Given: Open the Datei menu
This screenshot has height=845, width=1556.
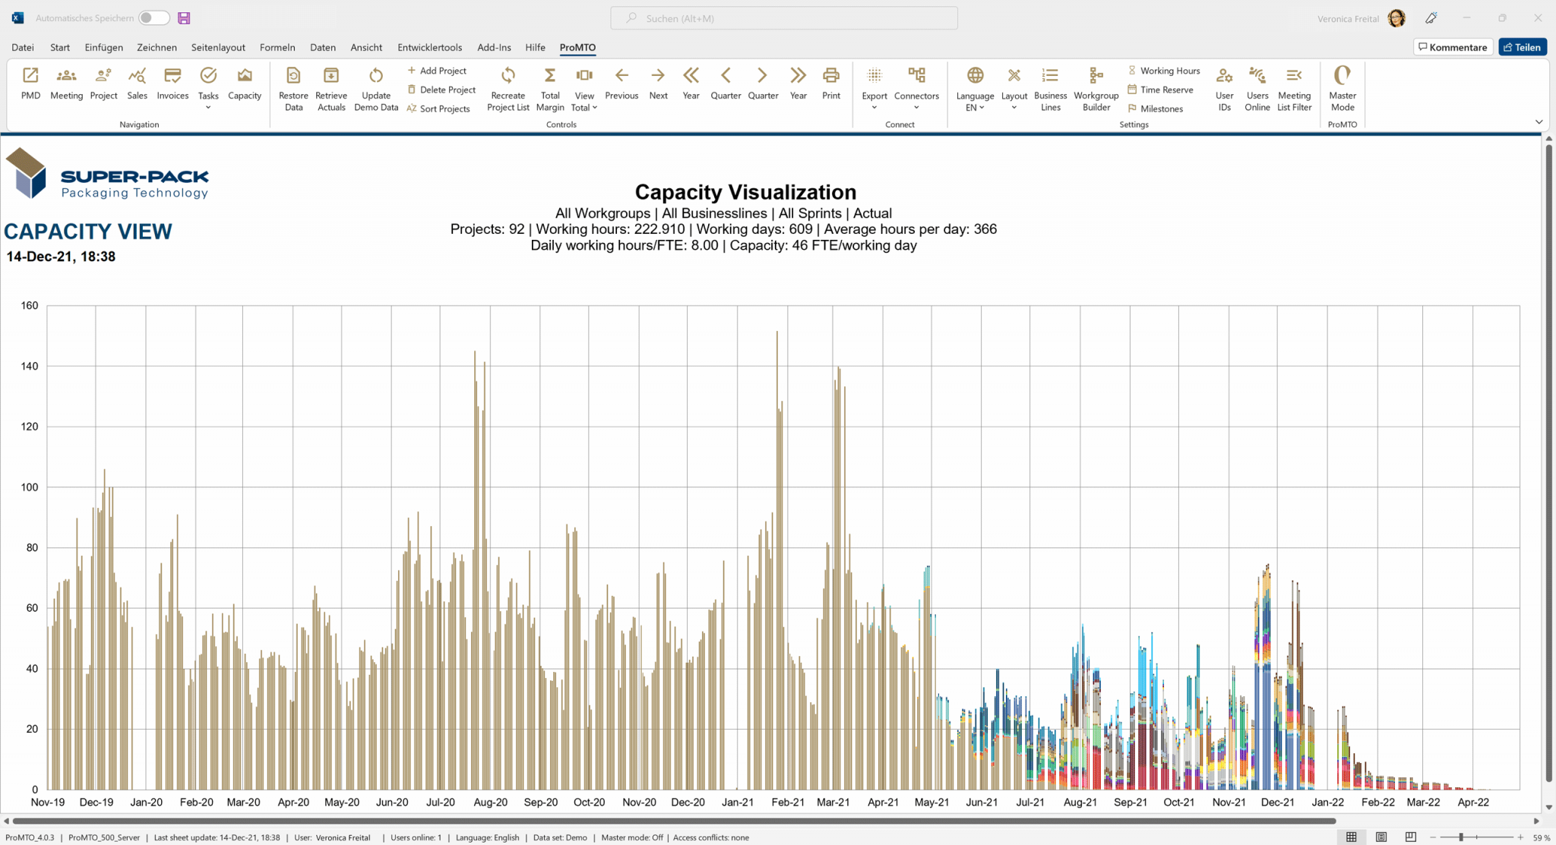Looking at the screenshot, I should point(23,47).
